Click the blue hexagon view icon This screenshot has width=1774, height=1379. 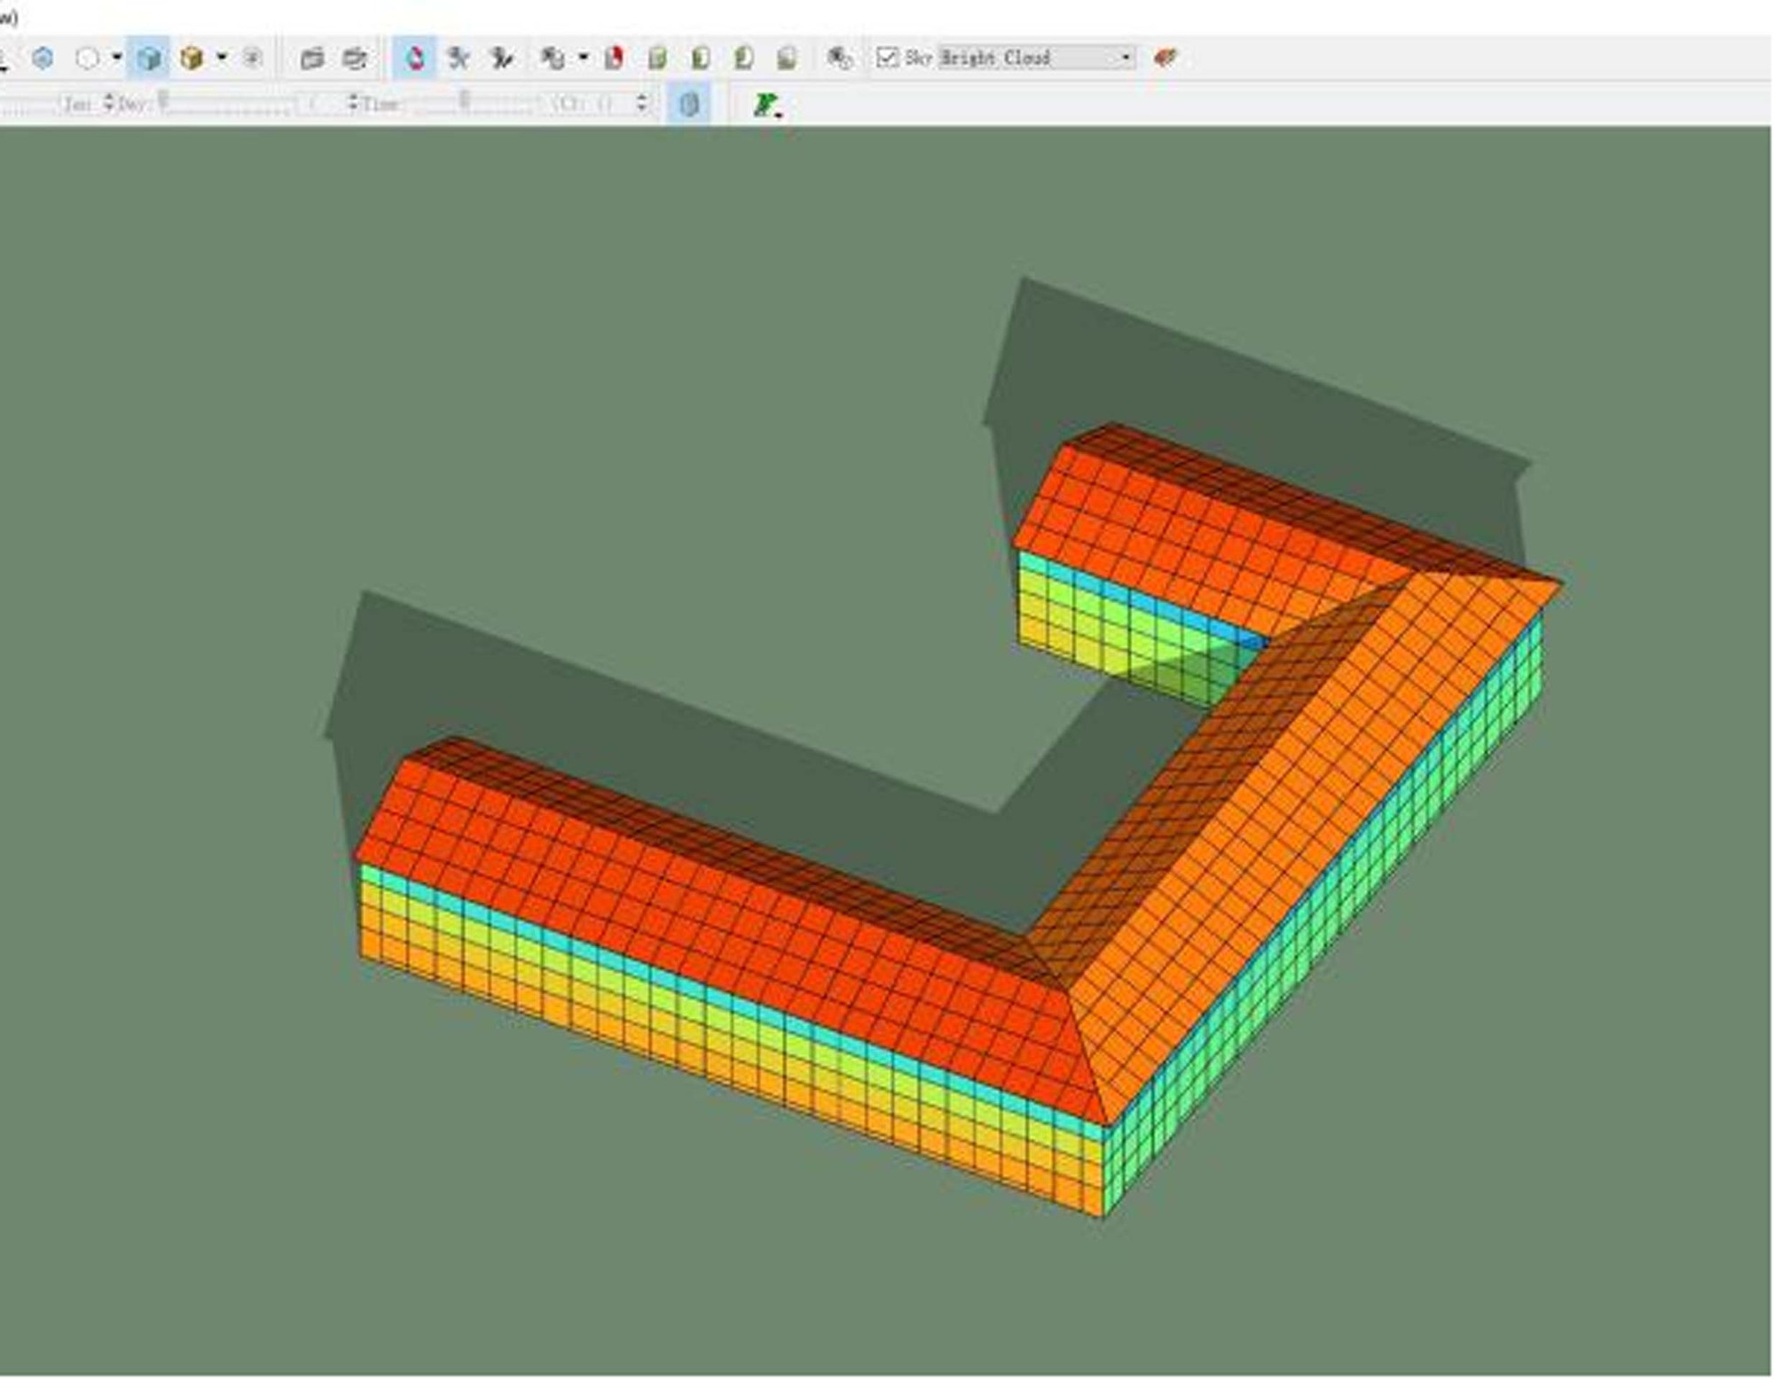pos(43,59)
